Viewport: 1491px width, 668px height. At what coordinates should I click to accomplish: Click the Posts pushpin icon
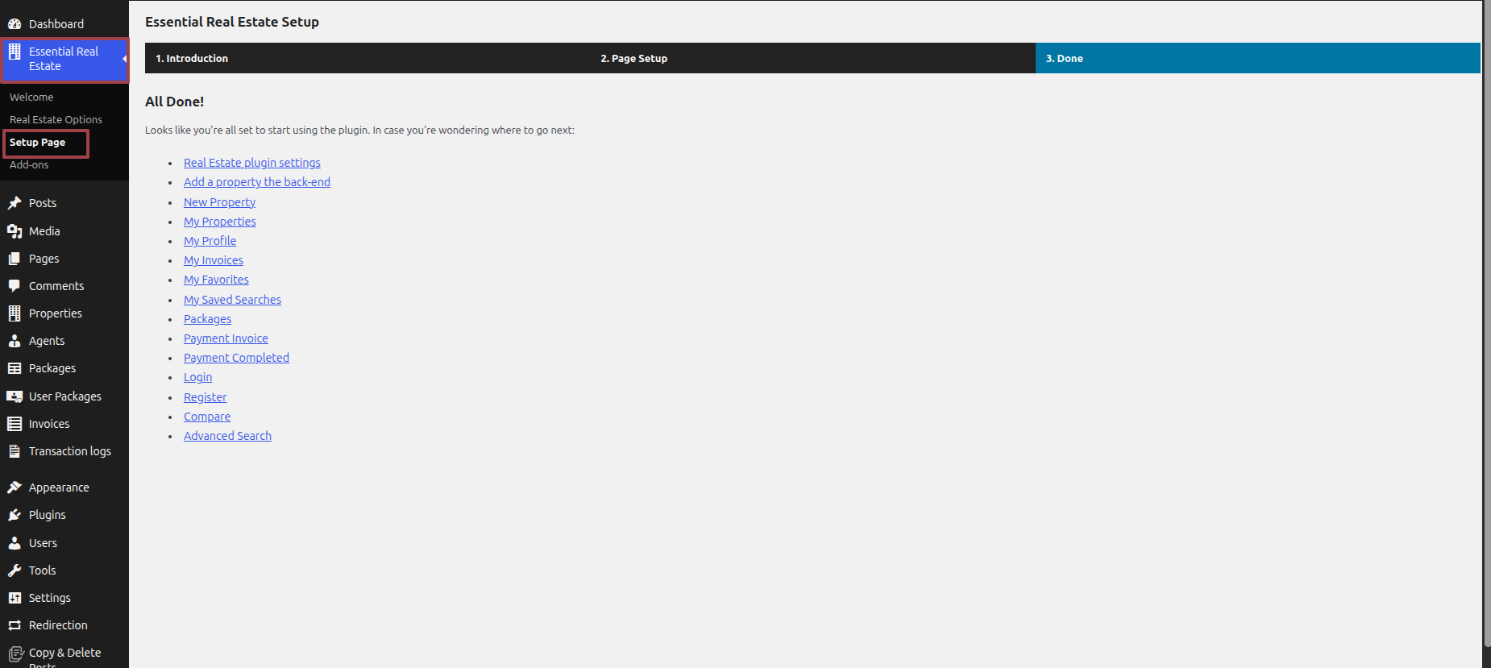(x=15, y=203)
